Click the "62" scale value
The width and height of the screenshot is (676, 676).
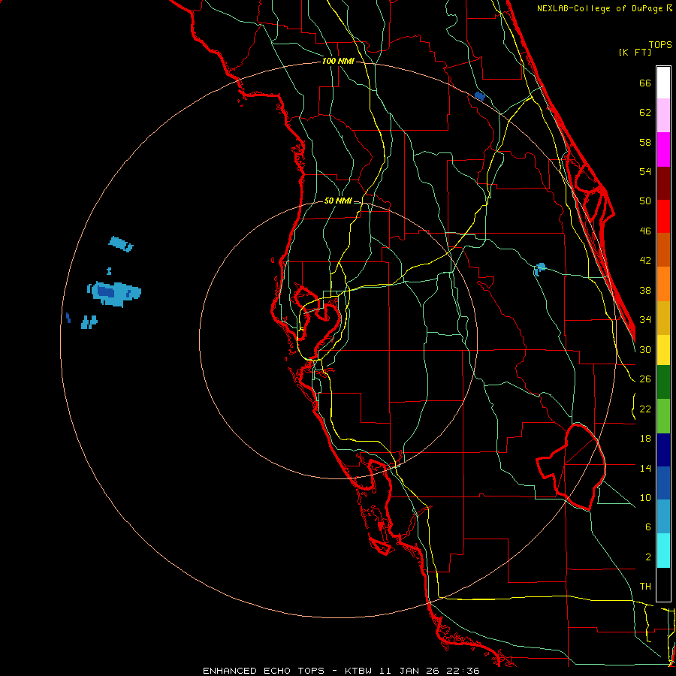[x=645, y=113]
